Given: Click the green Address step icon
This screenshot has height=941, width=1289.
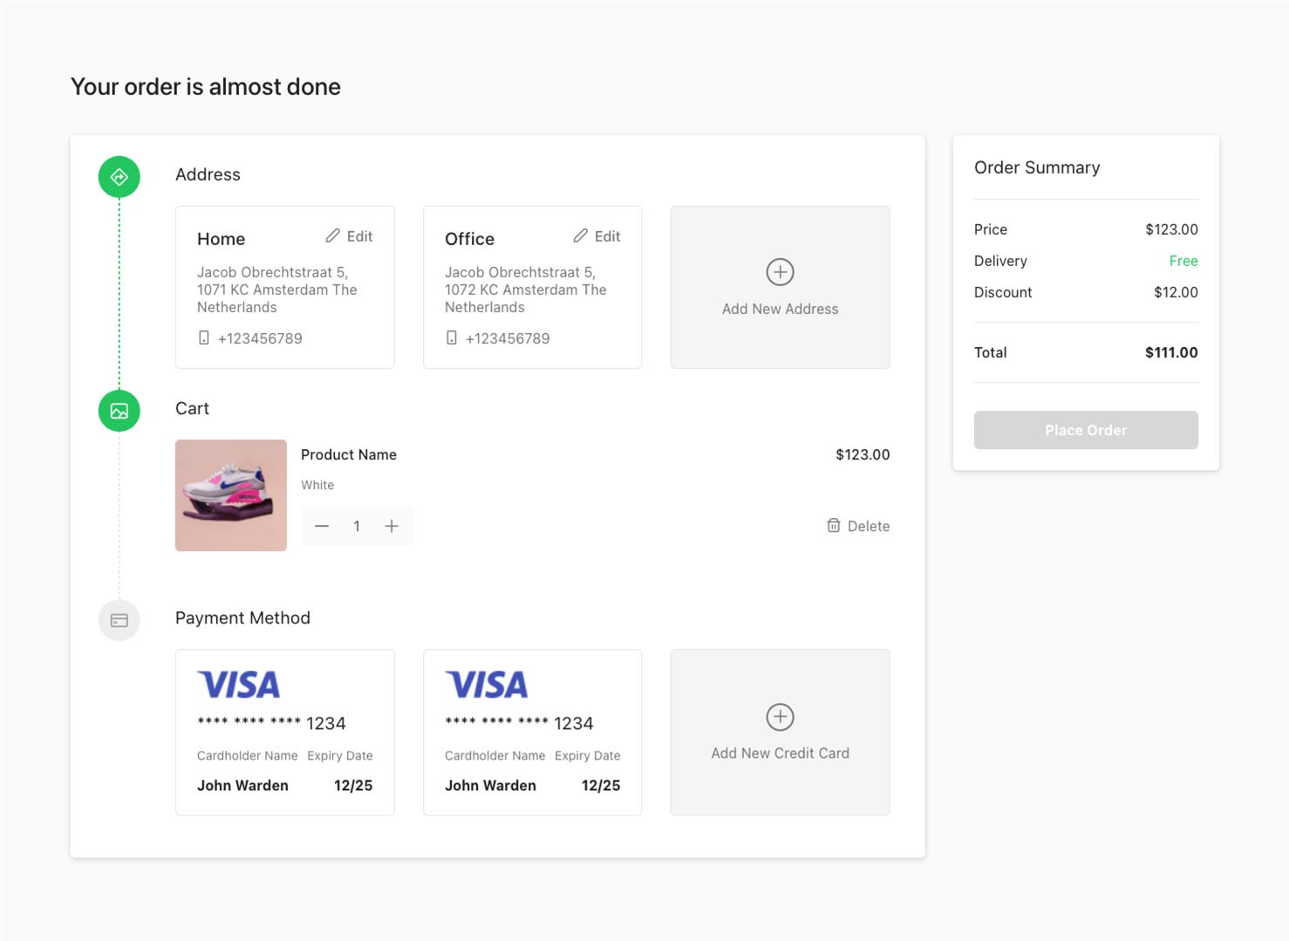Looking at the screenshot, I should pos(119,177).
